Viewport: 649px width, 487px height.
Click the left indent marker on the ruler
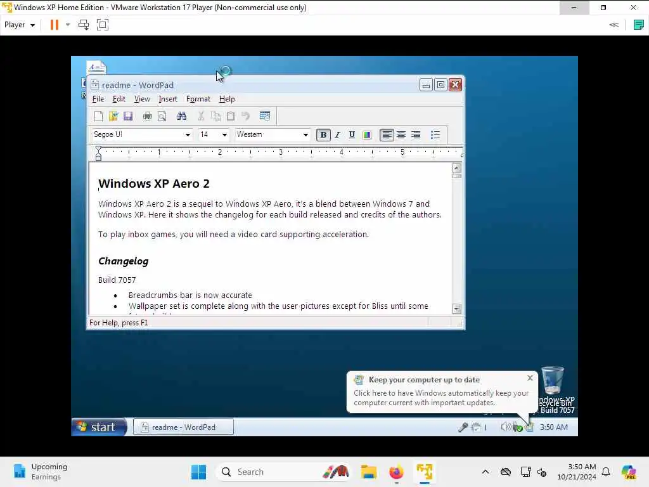(x=98, y=153)
